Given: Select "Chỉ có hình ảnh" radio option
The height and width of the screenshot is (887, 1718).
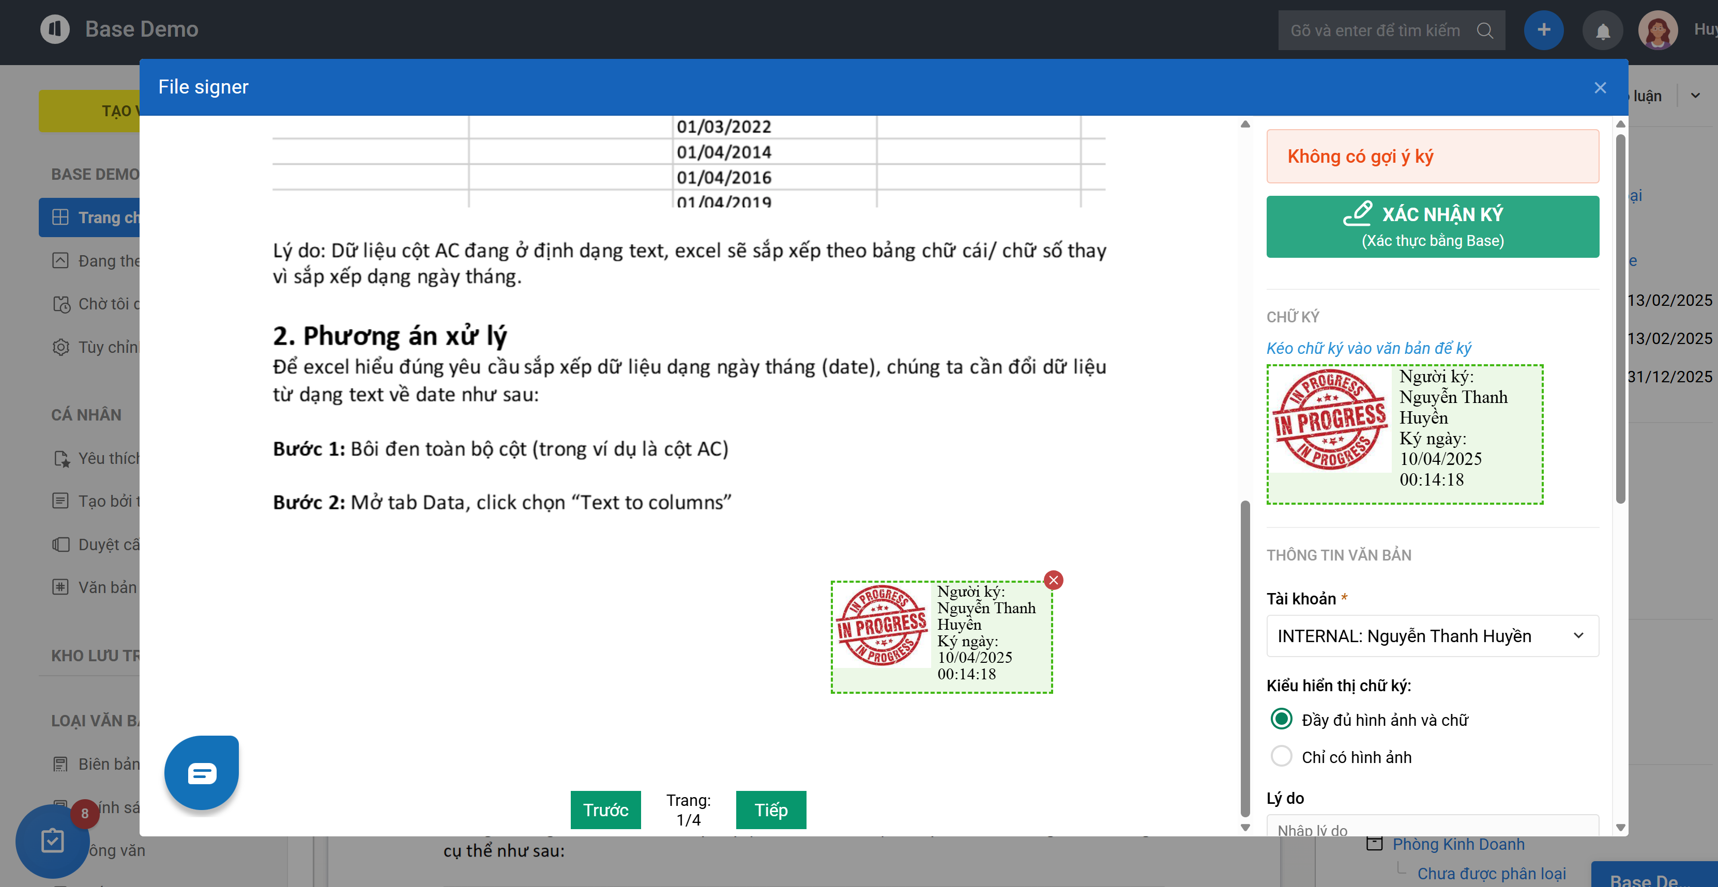Looking at the screenshot, I should pos(1281,756).
